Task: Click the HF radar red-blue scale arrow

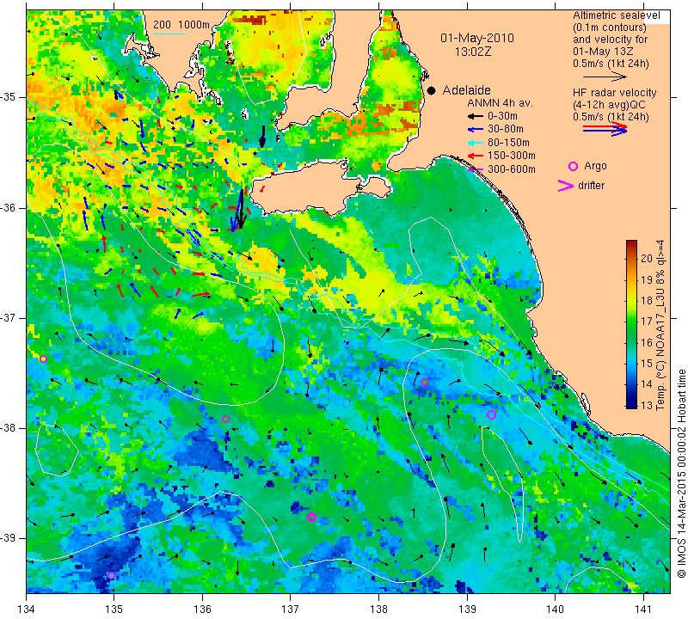Action: click(605, 129)
